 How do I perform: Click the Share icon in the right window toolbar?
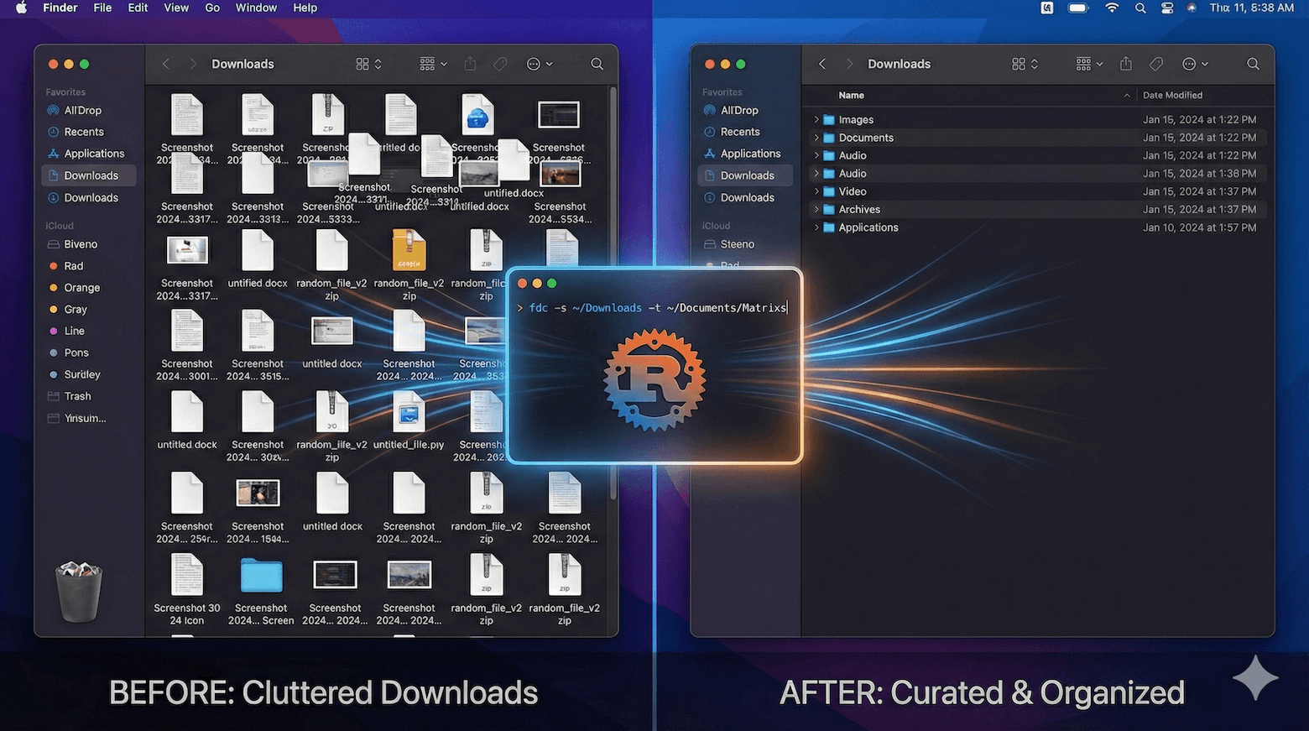[x=1126, y=64]
